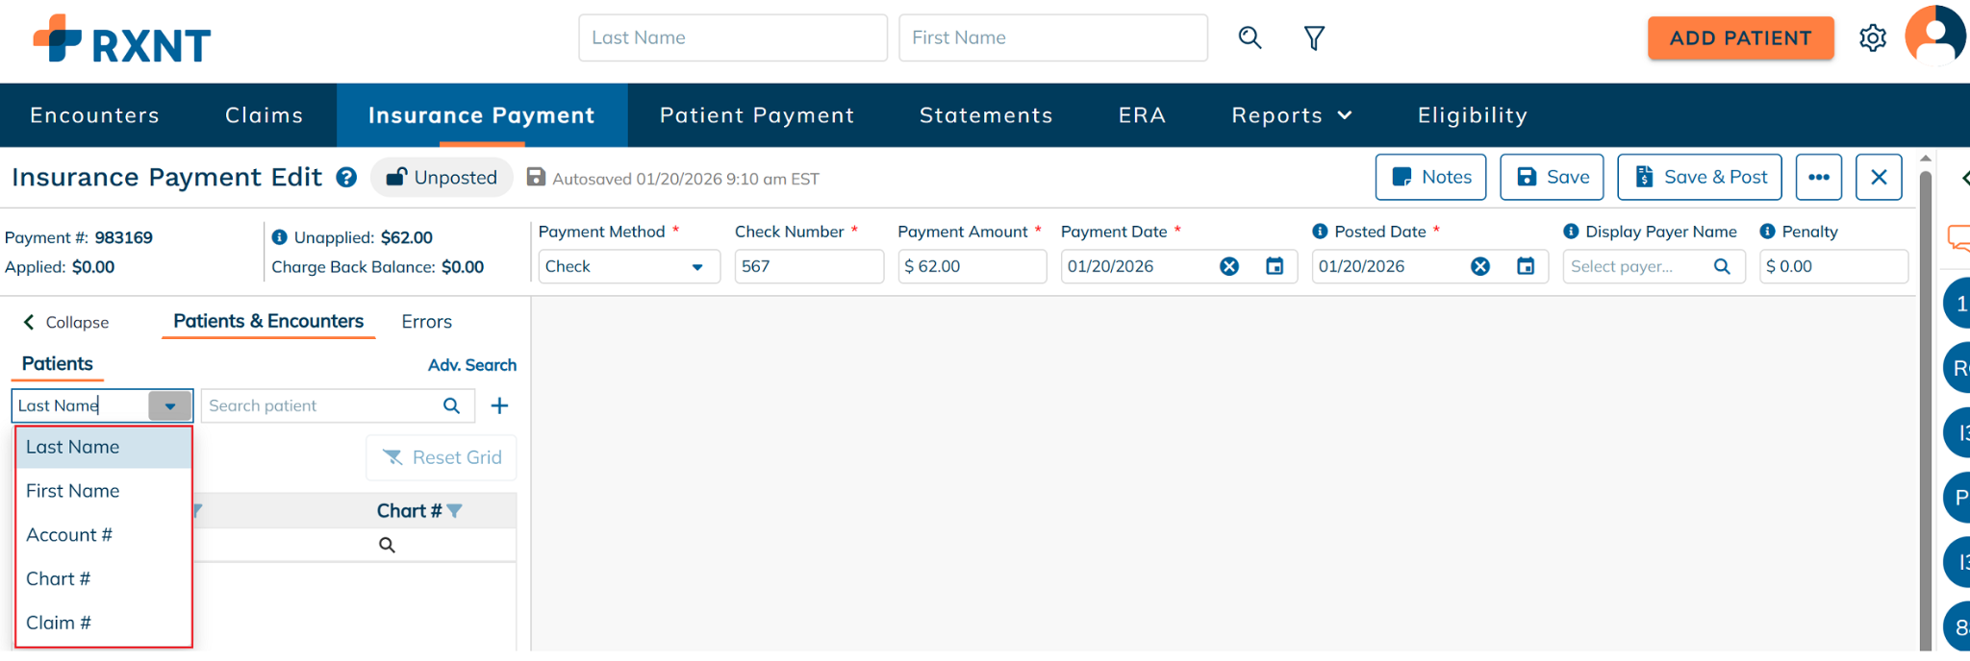1970x661 pixels.
Task: Click the plus icon beside Search patient
Action: [x=499, y=405]
